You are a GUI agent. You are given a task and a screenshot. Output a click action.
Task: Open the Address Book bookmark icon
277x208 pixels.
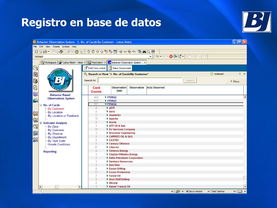35,81
